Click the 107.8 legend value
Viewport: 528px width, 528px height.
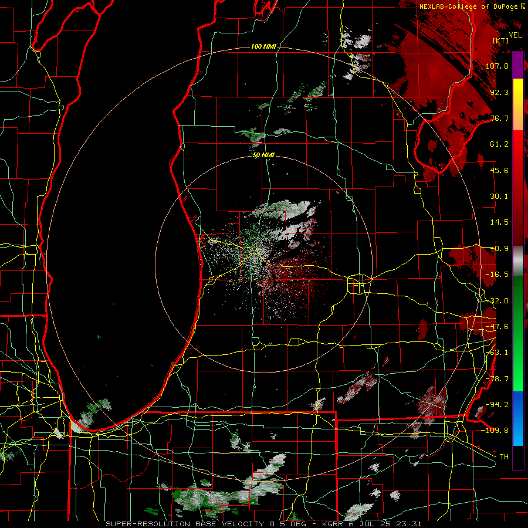497,66
